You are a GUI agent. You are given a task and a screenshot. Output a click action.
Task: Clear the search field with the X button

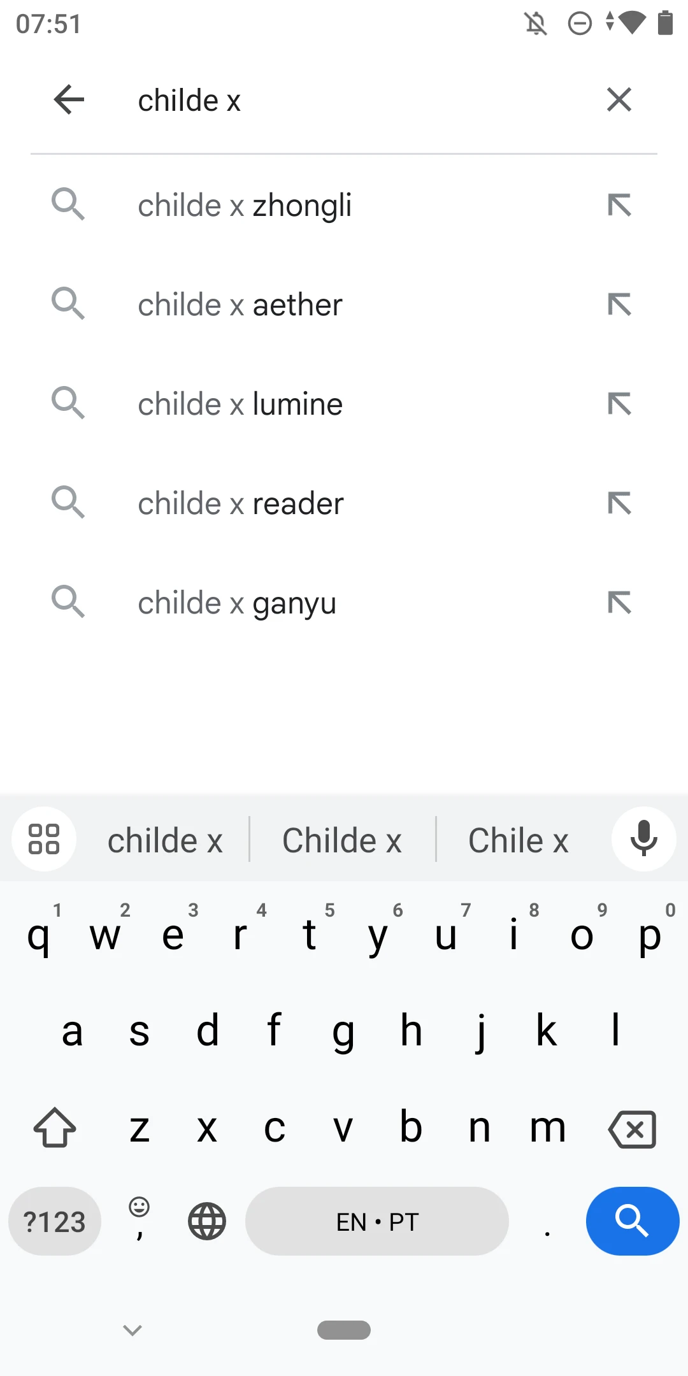(619, 99)
